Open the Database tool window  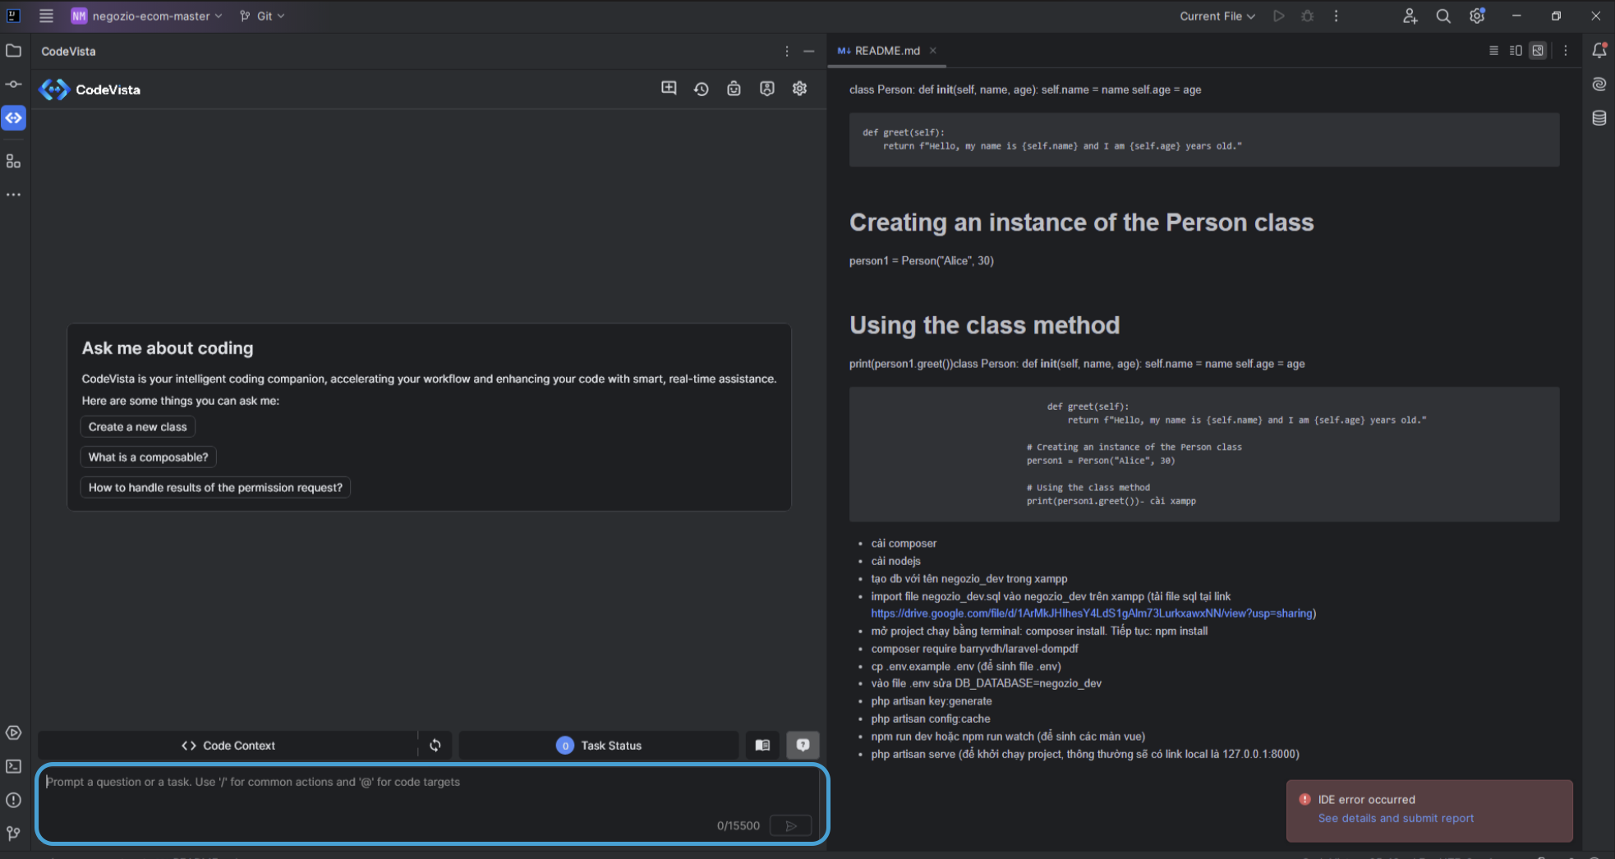(x=1599, y=118)
